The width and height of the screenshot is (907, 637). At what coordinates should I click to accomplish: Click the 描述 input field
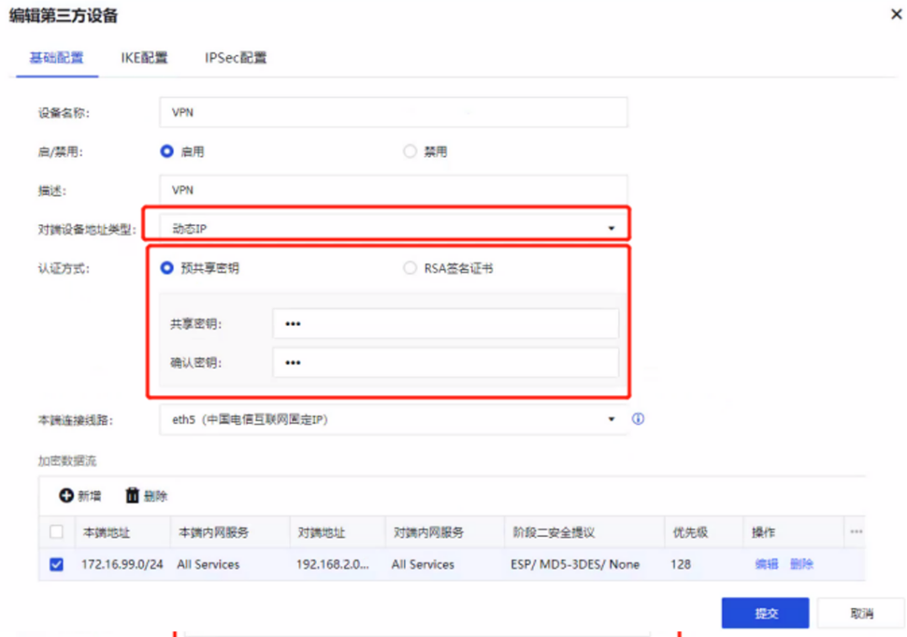click(393, 190)
